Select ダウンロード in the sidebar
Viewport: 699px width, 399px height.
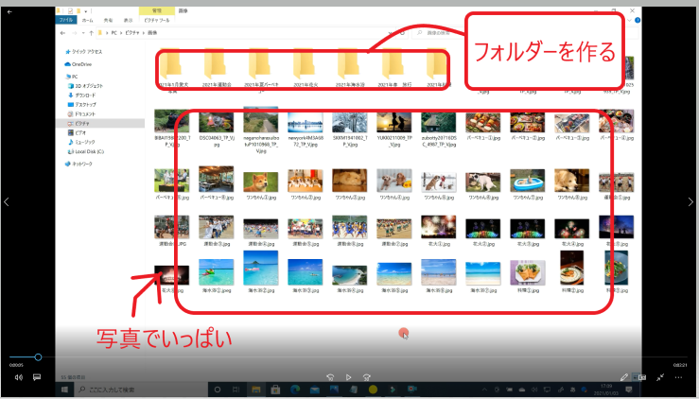[x=85, y=95]
